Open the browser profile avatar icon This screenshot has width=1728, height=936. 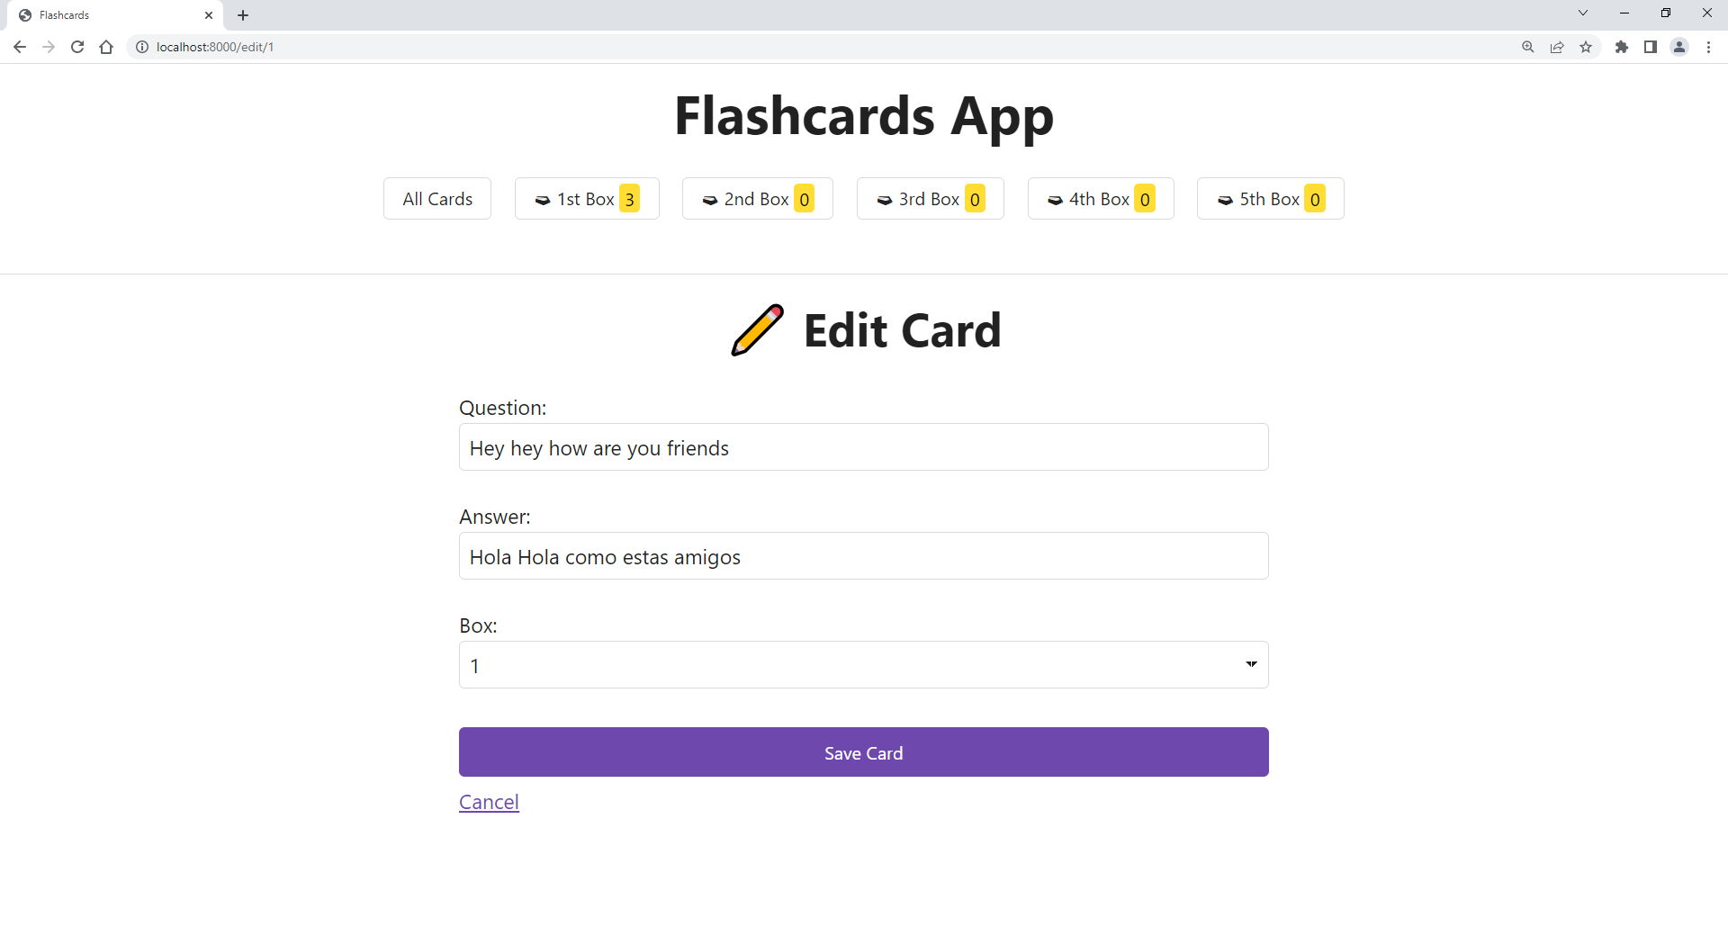[x=1679, y=47]
